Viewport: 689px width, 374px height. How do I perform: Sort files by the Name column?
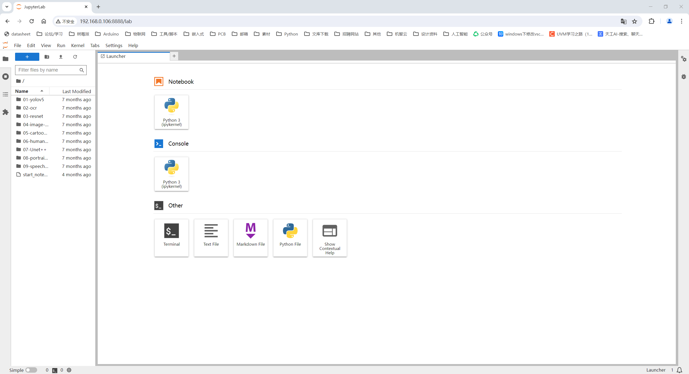[22, 91]
